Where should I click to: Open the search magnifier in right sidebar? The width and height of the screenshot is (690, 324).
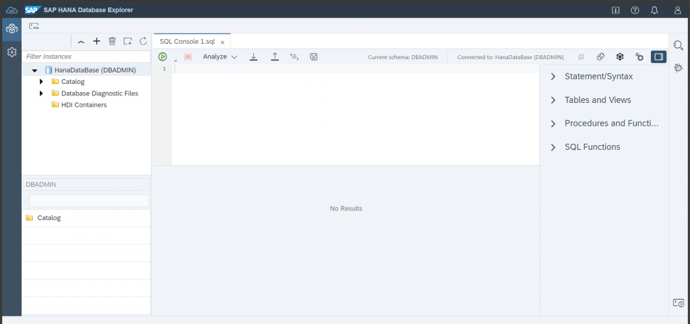679,45
